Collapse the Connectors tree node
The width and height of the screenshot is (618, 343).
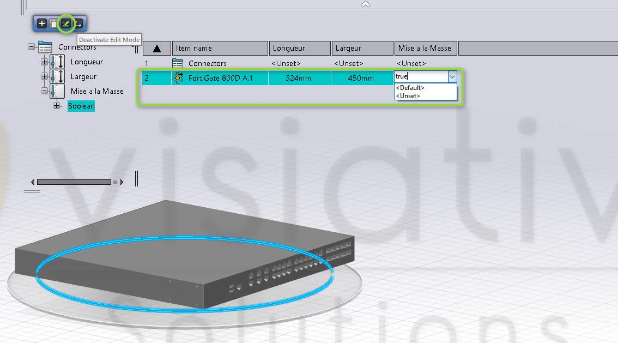[31, 47]
